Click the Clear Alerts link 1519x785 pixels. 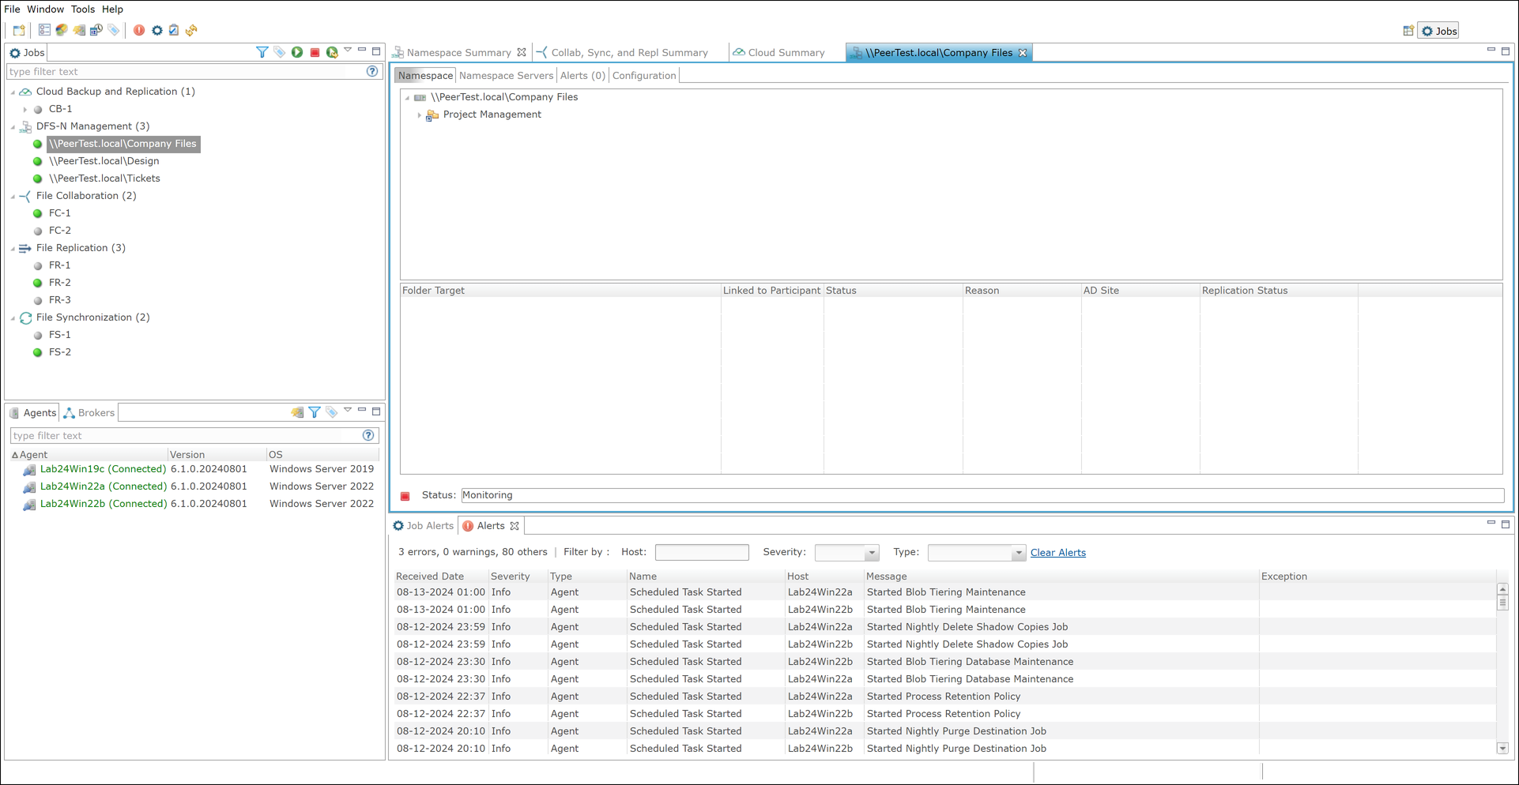(x=1057, y=553)
